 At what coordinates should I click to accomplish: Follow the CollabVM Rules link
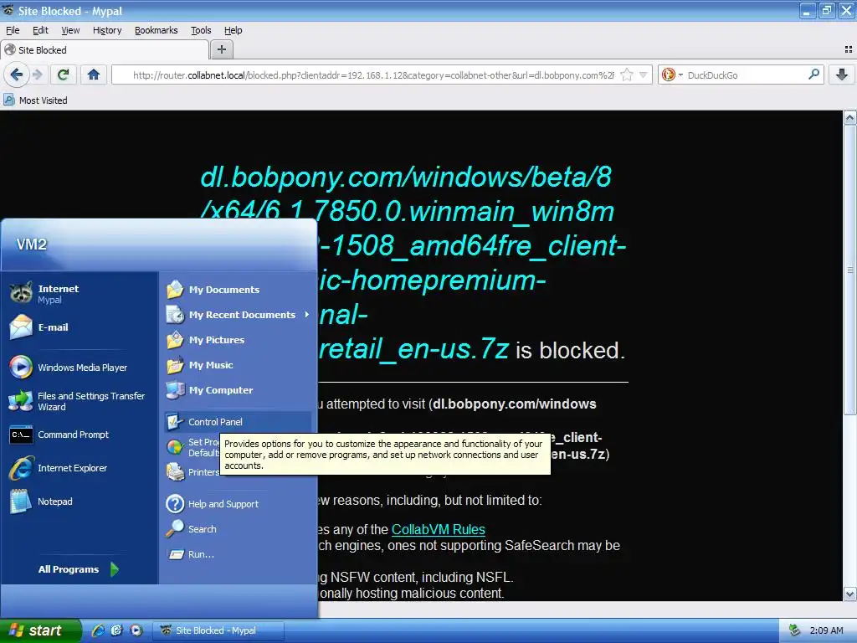(x=439, y=529)
